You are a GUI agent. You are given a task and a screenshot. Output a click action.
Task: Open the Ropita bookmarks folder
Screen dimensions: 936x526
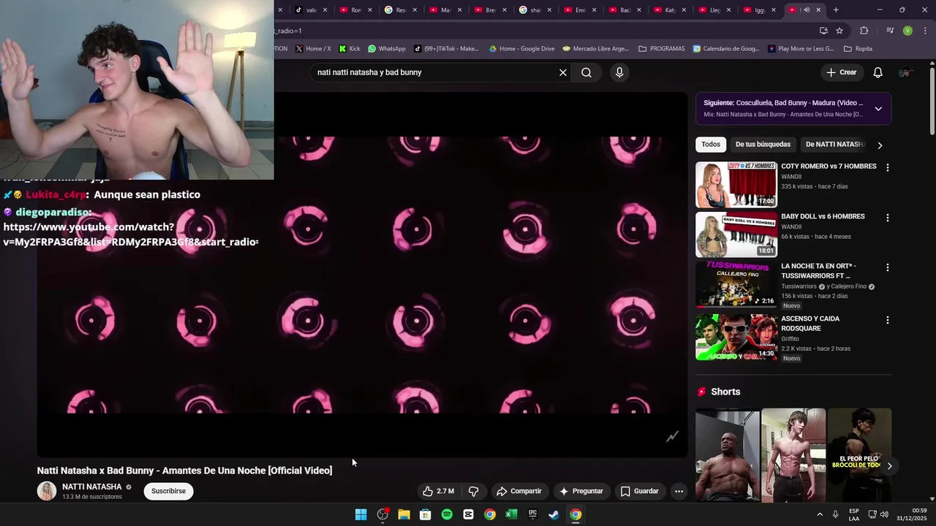[858, 49]
